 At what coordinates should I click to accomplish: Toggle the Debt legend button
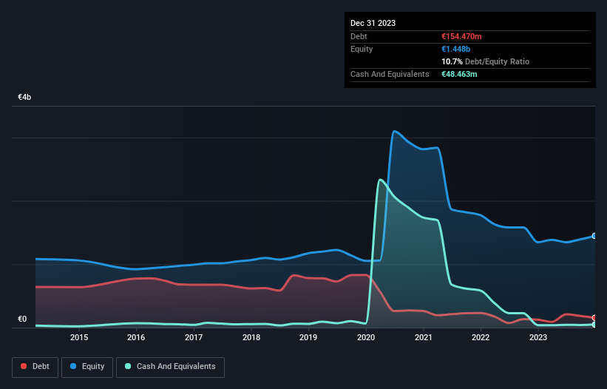pos(35,367)
